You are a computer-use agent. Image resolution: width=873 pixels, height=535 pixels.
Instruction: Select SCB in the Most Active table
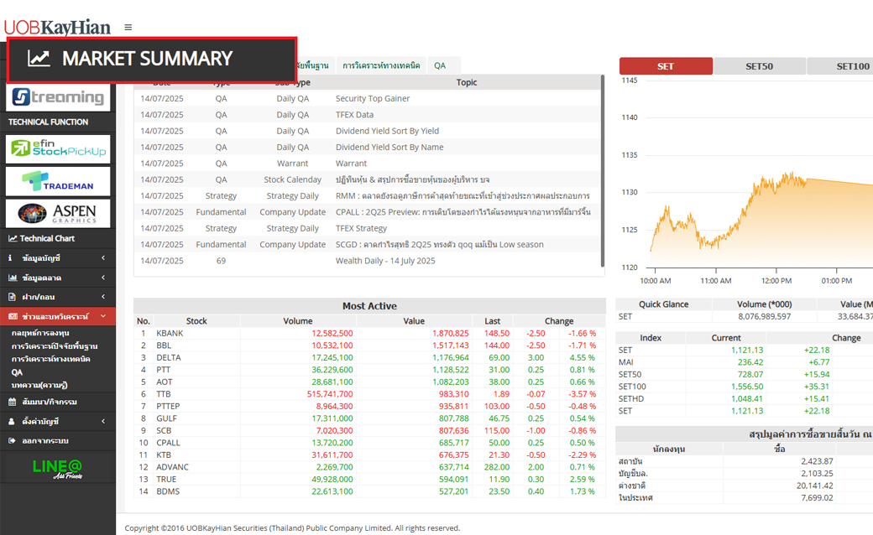tap(164, 430)
